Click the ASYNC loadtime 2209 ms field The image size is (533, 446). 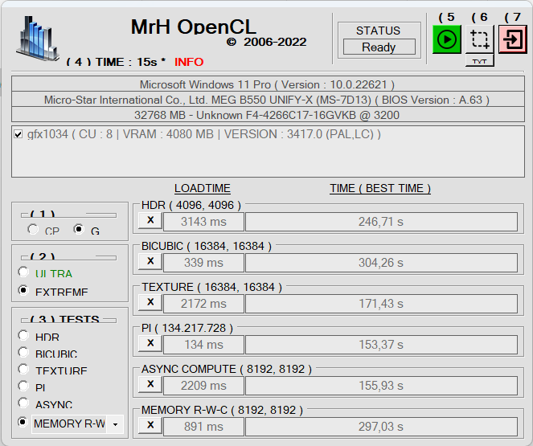pos(203,386)
